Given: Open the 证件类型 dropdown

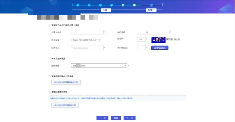Looking at the screenshot, I should [85, 40].
